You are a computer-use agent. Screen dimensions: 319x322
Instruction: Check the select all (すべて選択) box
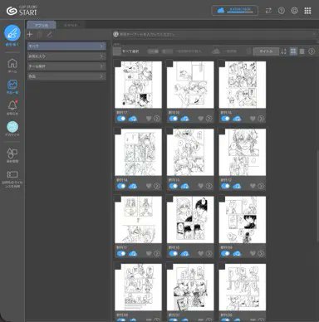coord(117,51)
